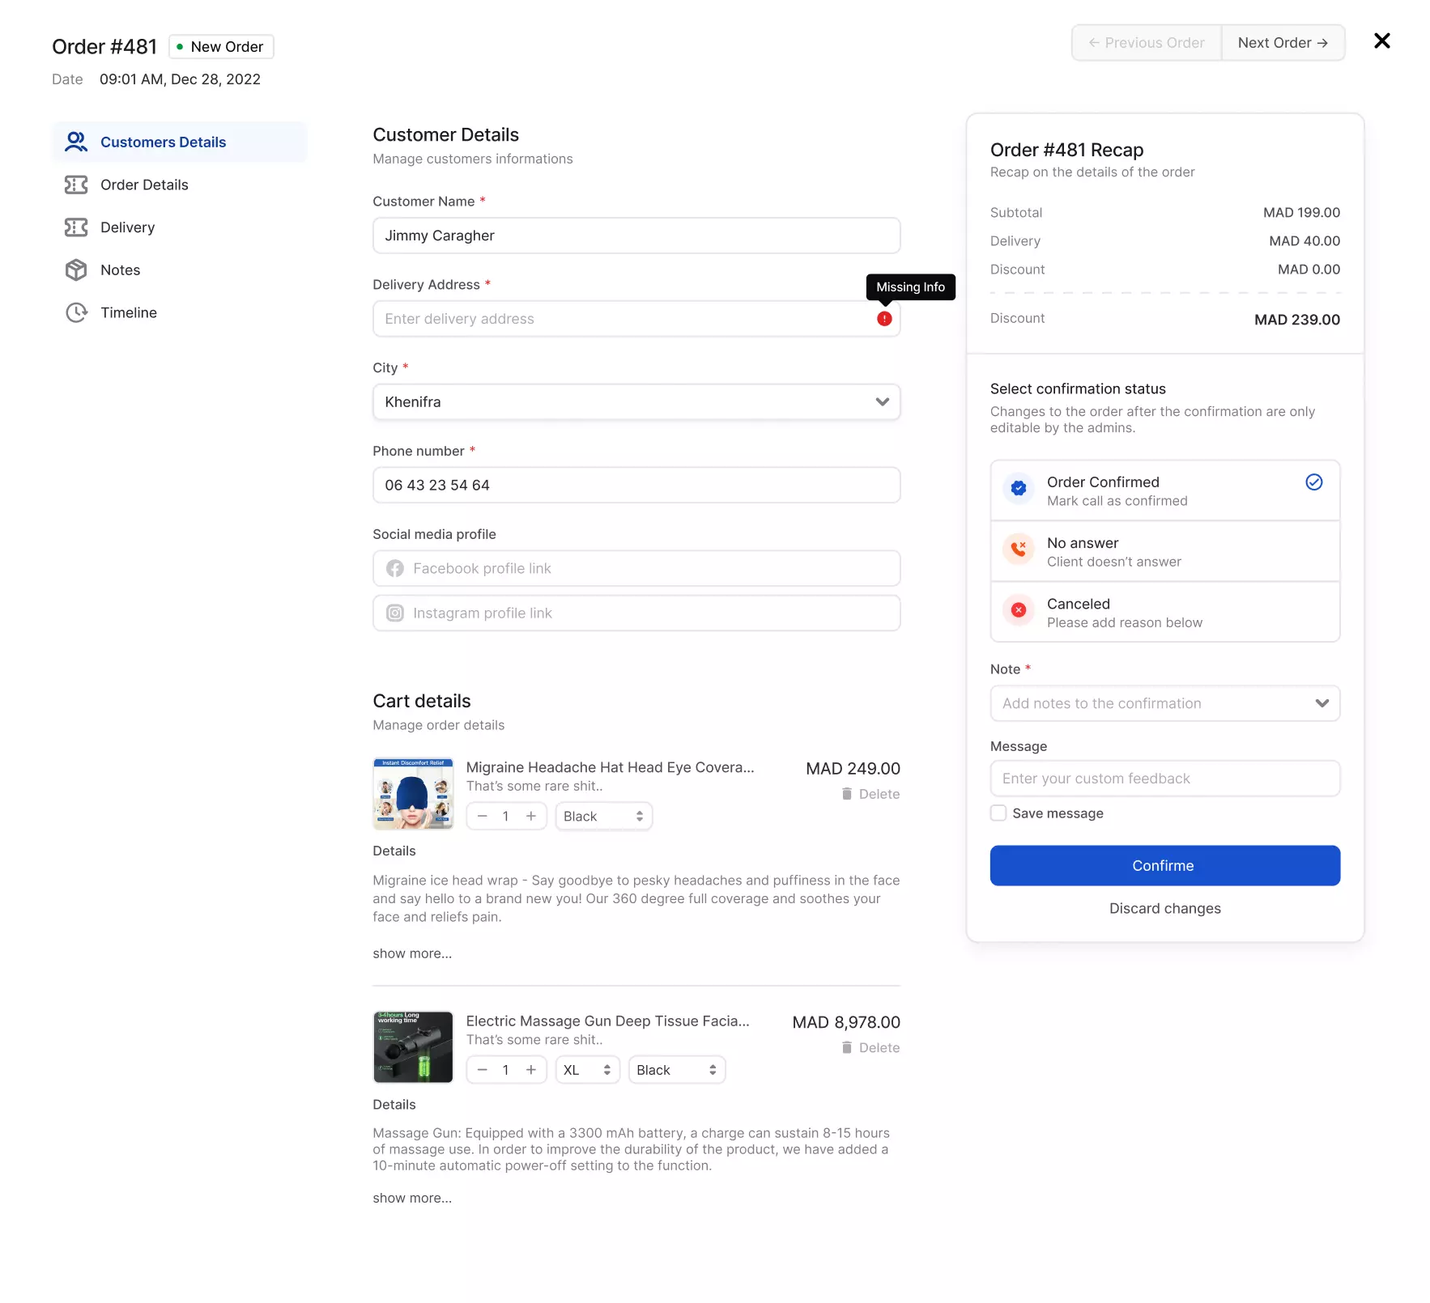Viewport: 1430px width, 1303px height.
Task: Select the Order Confirmed status
Action: click(x=1164, y=490)
